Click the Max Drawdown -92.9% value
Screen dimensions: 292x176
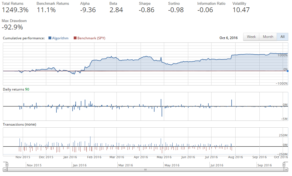click(12, 27)
